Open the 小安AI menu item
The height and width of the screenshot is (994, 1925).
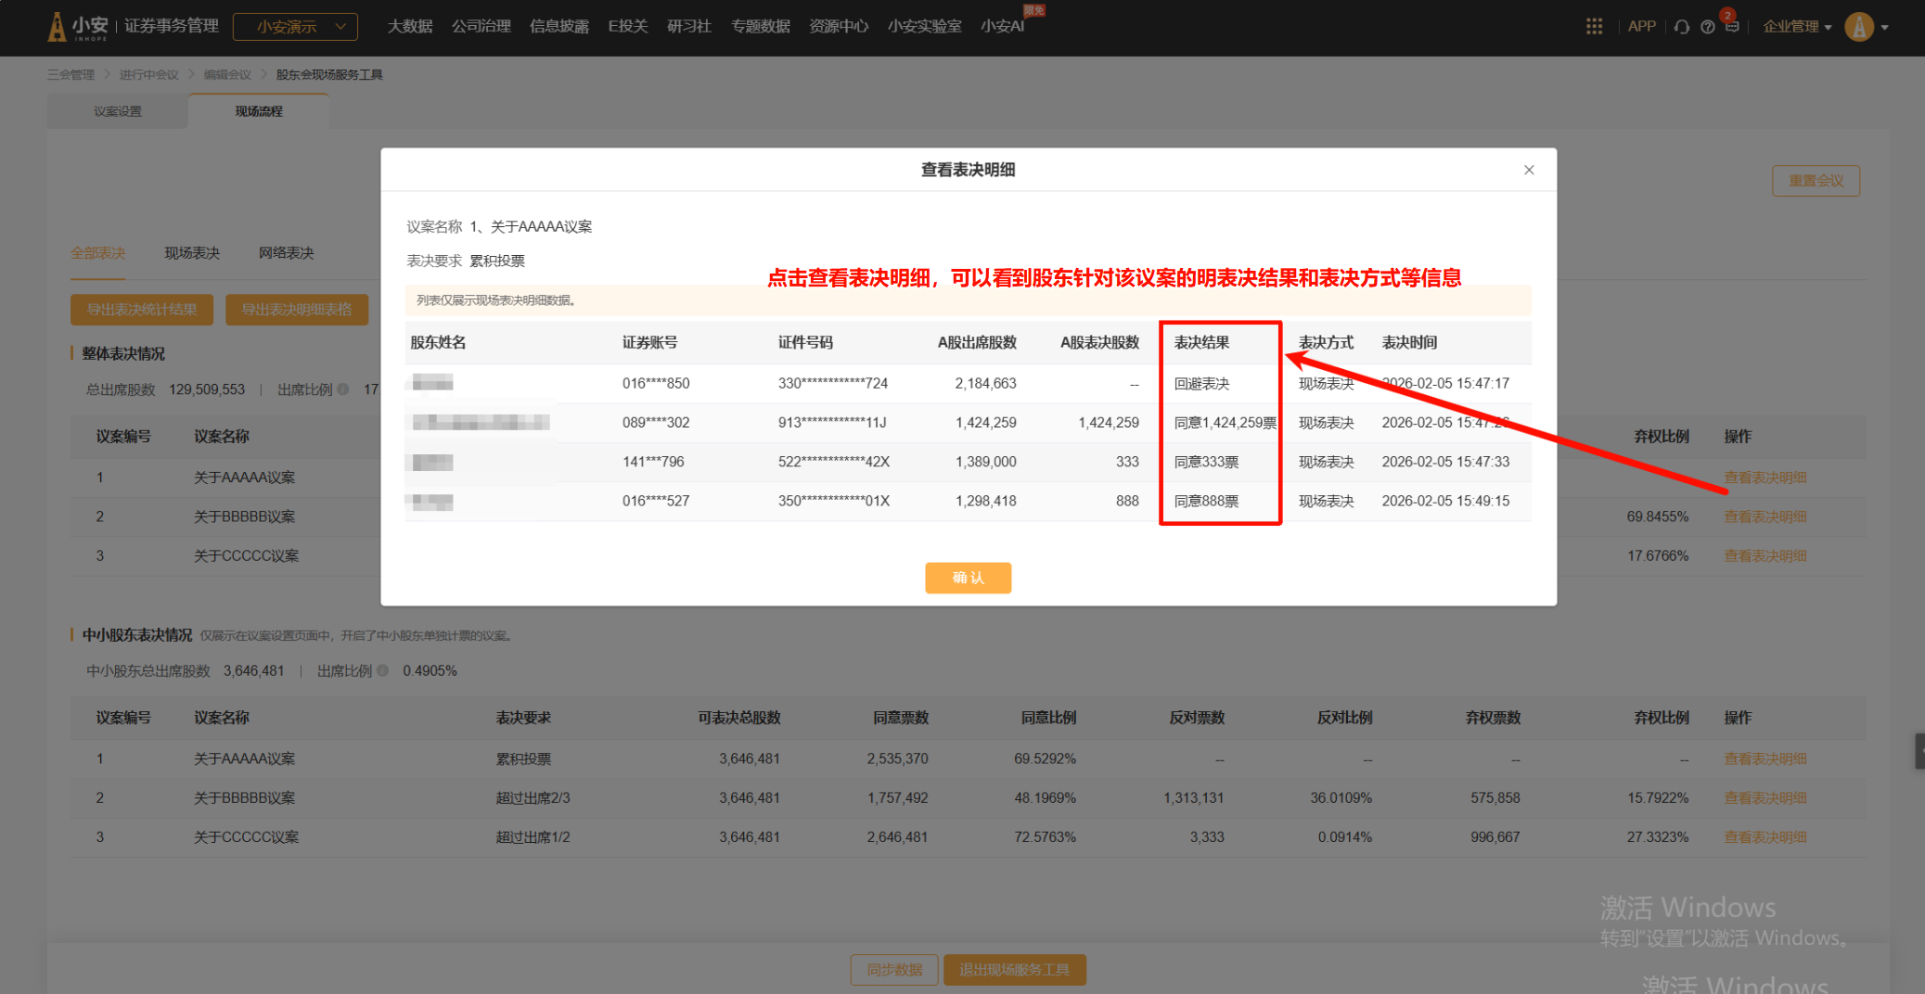click(1002, 27)
